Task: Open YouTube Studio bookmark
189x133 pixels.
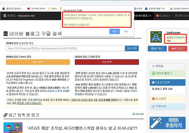Action: pyautogui.click(x=36, y=9)
